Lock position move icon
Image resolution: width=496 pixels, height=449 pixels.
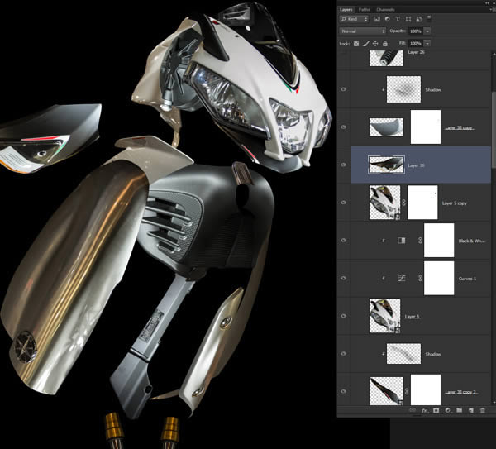[x=375, y=44]
